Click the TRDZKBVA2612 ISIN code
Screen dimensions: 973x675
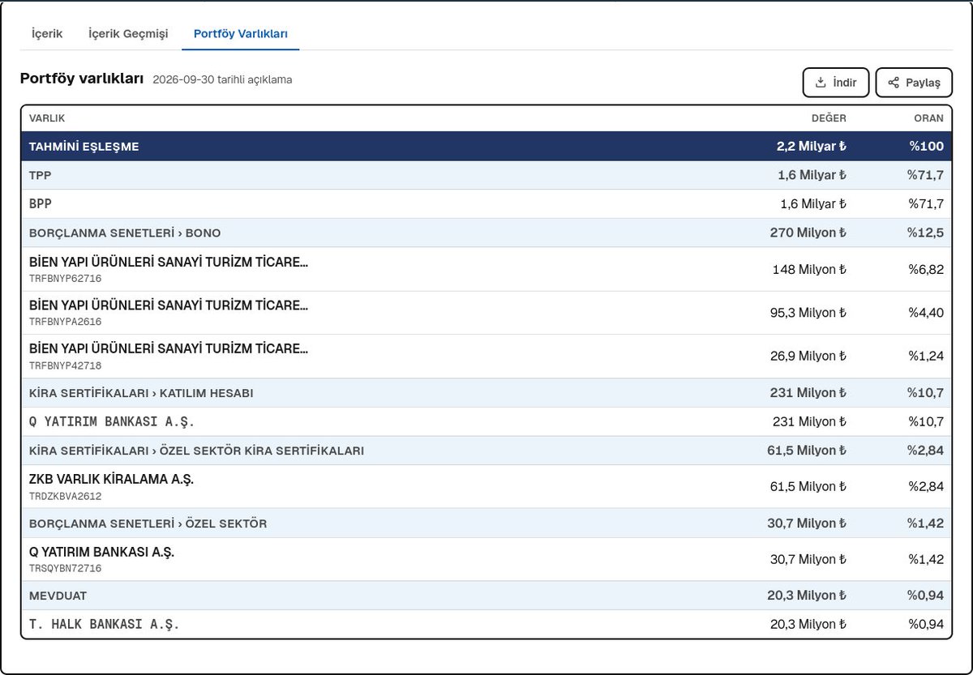point(66,497)
